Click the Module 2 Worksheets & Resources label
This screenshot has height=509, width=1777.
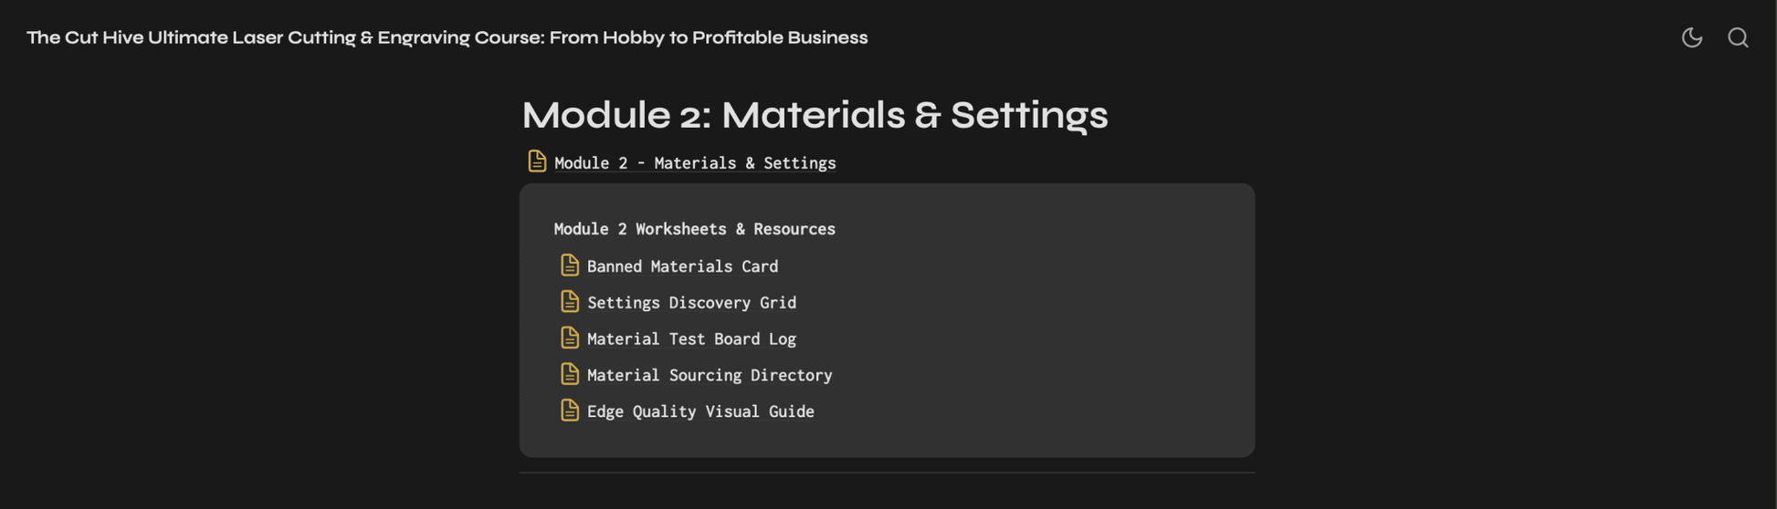coord(694,229)
